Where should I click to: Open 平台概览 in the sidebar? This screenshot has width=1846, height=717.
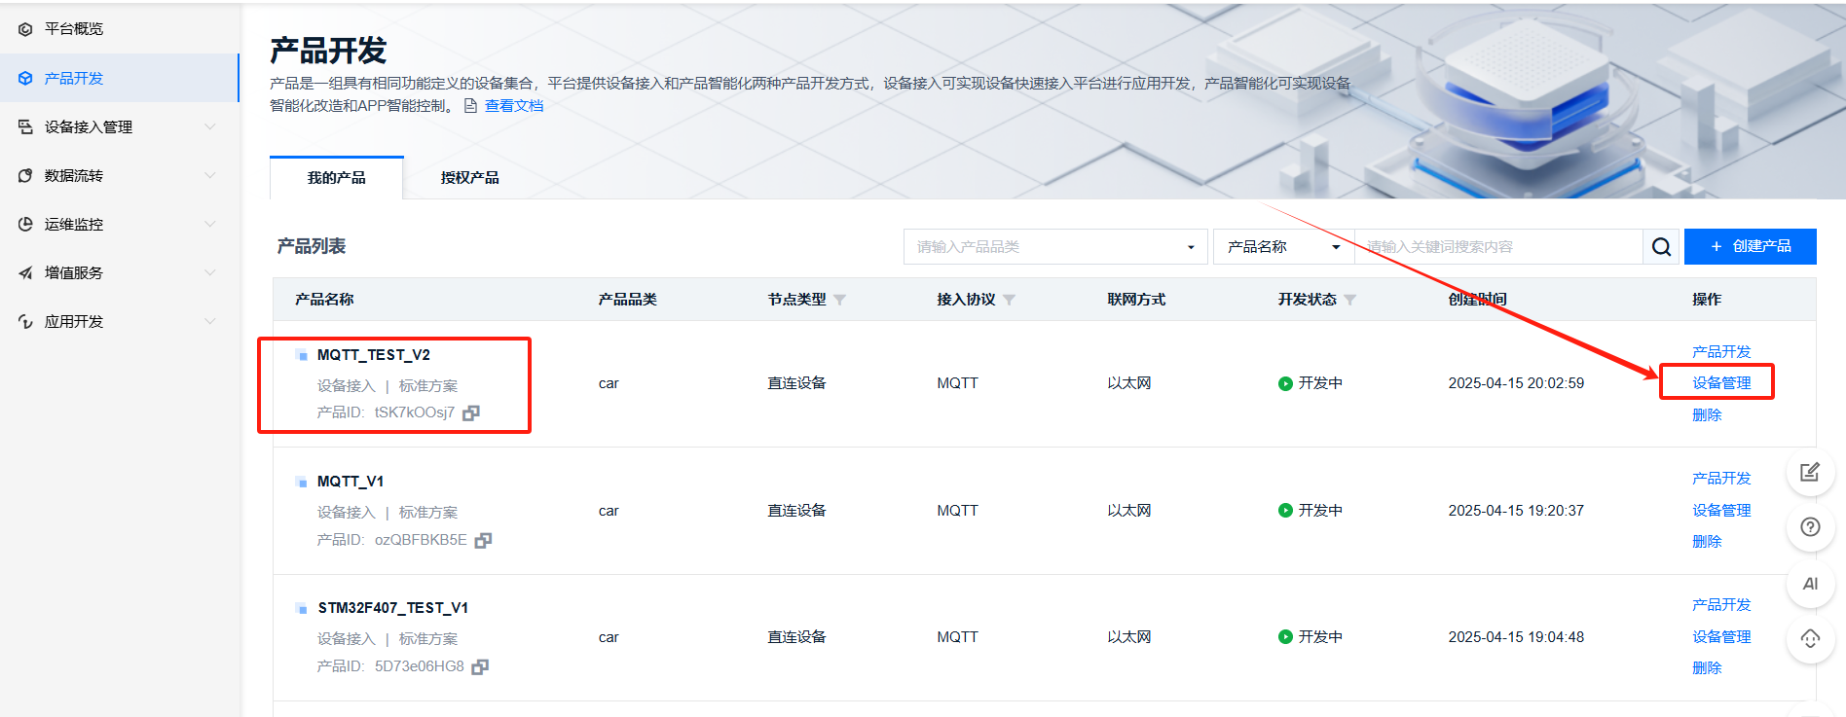click(74, 29)
